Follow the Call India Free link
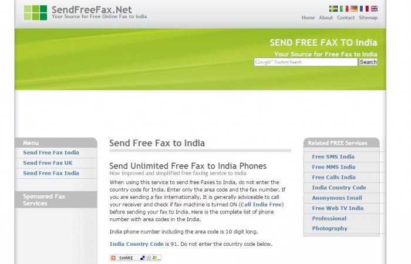The height and width of the screenshot is (264, 411). click(261, 205)
